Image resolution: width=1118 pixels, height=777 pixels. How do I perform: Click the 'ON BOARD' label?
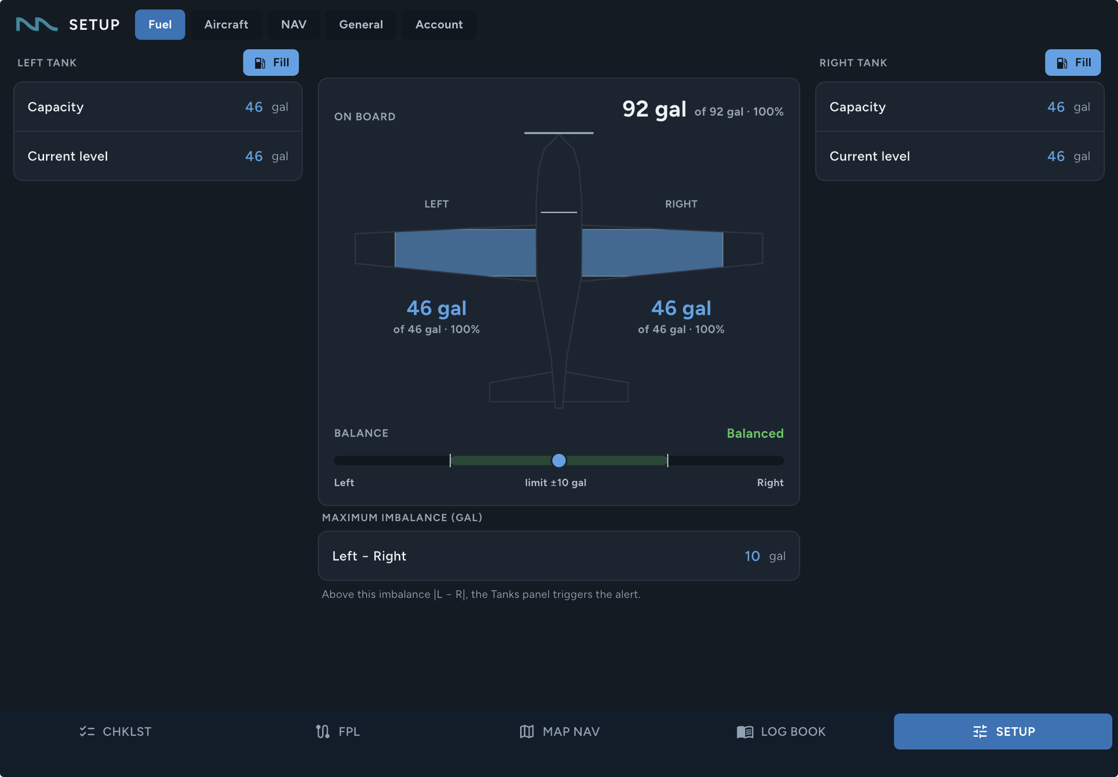pos(365,117)
